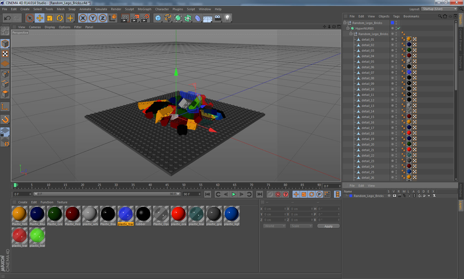This screenshot has height=279, width=464.
Task: Switch to Model mode in left toolbar
Action: click(5, 44)
